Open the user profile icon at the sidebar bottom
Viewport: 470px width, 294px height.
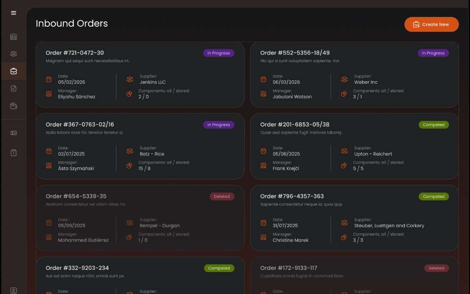coord(14,291)
